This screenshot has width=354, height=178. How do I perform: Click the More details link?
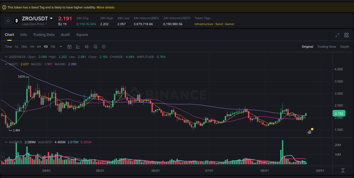coord(105,7)
